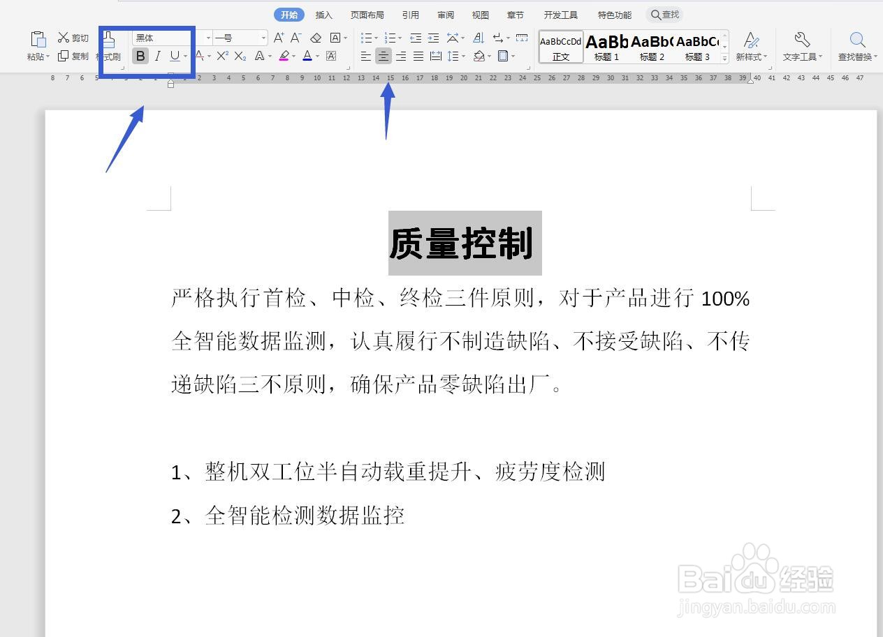Screen dimensions: 883x637
Task: Apply the 正文 style
Action: point(561,47)
